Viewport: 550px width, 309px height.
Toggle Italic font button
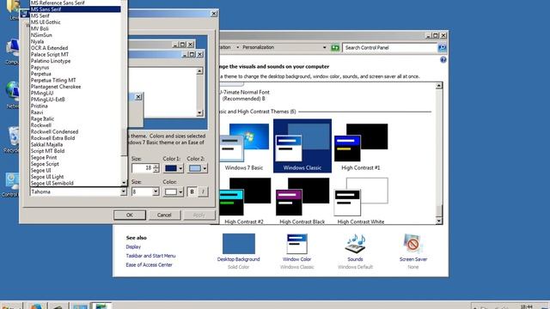click(203, 191)
